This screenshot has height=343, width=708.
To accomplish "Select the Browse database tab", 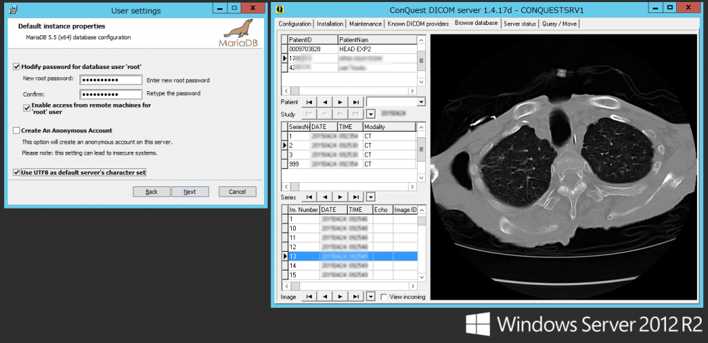I will click(x=476, y=23).
